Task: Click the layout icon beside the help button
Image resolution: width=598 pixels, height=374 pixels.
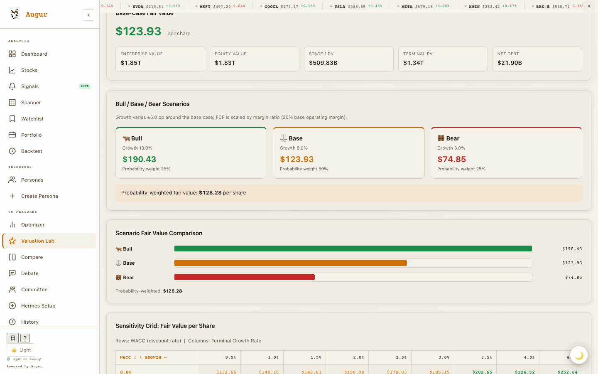Action: pyautogui.click(x=12, y=338)
